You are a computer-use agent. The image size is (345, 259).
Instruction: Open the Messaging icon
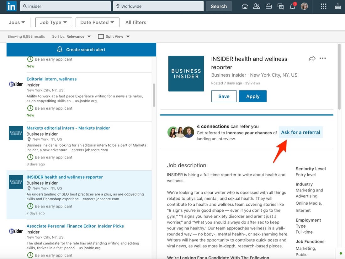point(280,6)
